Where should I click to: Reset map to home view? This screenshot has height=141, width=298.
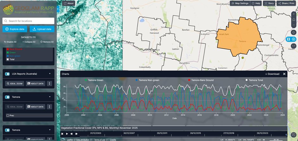(x=294, y=19)
